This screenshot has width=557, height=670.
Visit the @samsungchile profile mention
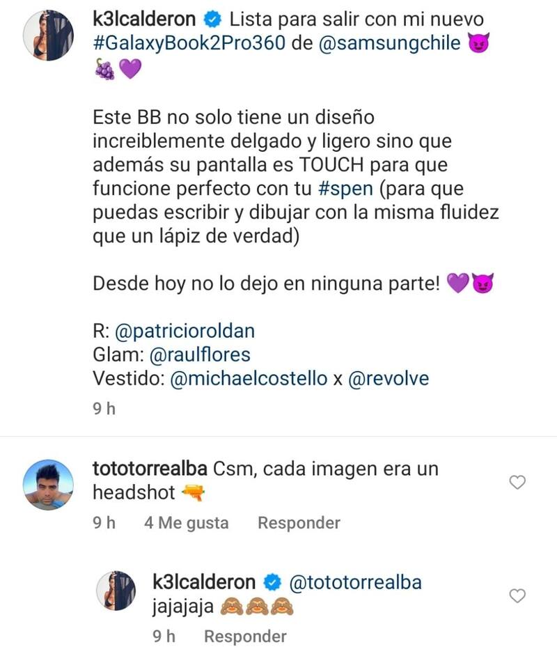tap(390, 43)
